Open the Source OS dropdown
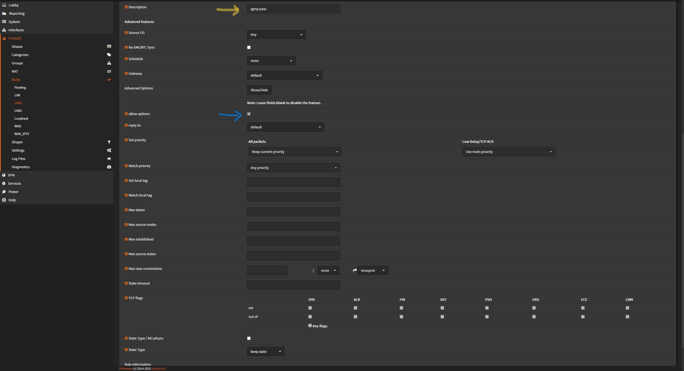Viewport: 684px width, 371px height. [x=276, y=34]
